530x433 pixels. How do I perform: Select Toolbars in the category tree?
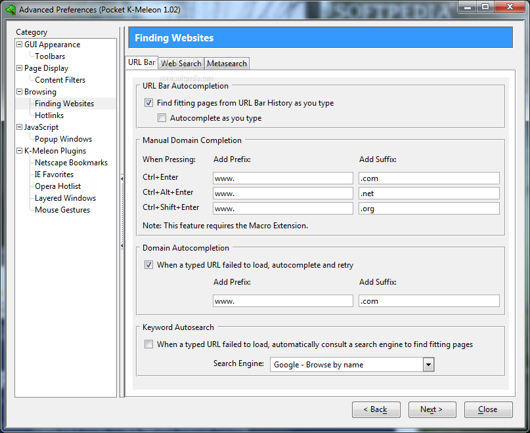pos(50,56)
